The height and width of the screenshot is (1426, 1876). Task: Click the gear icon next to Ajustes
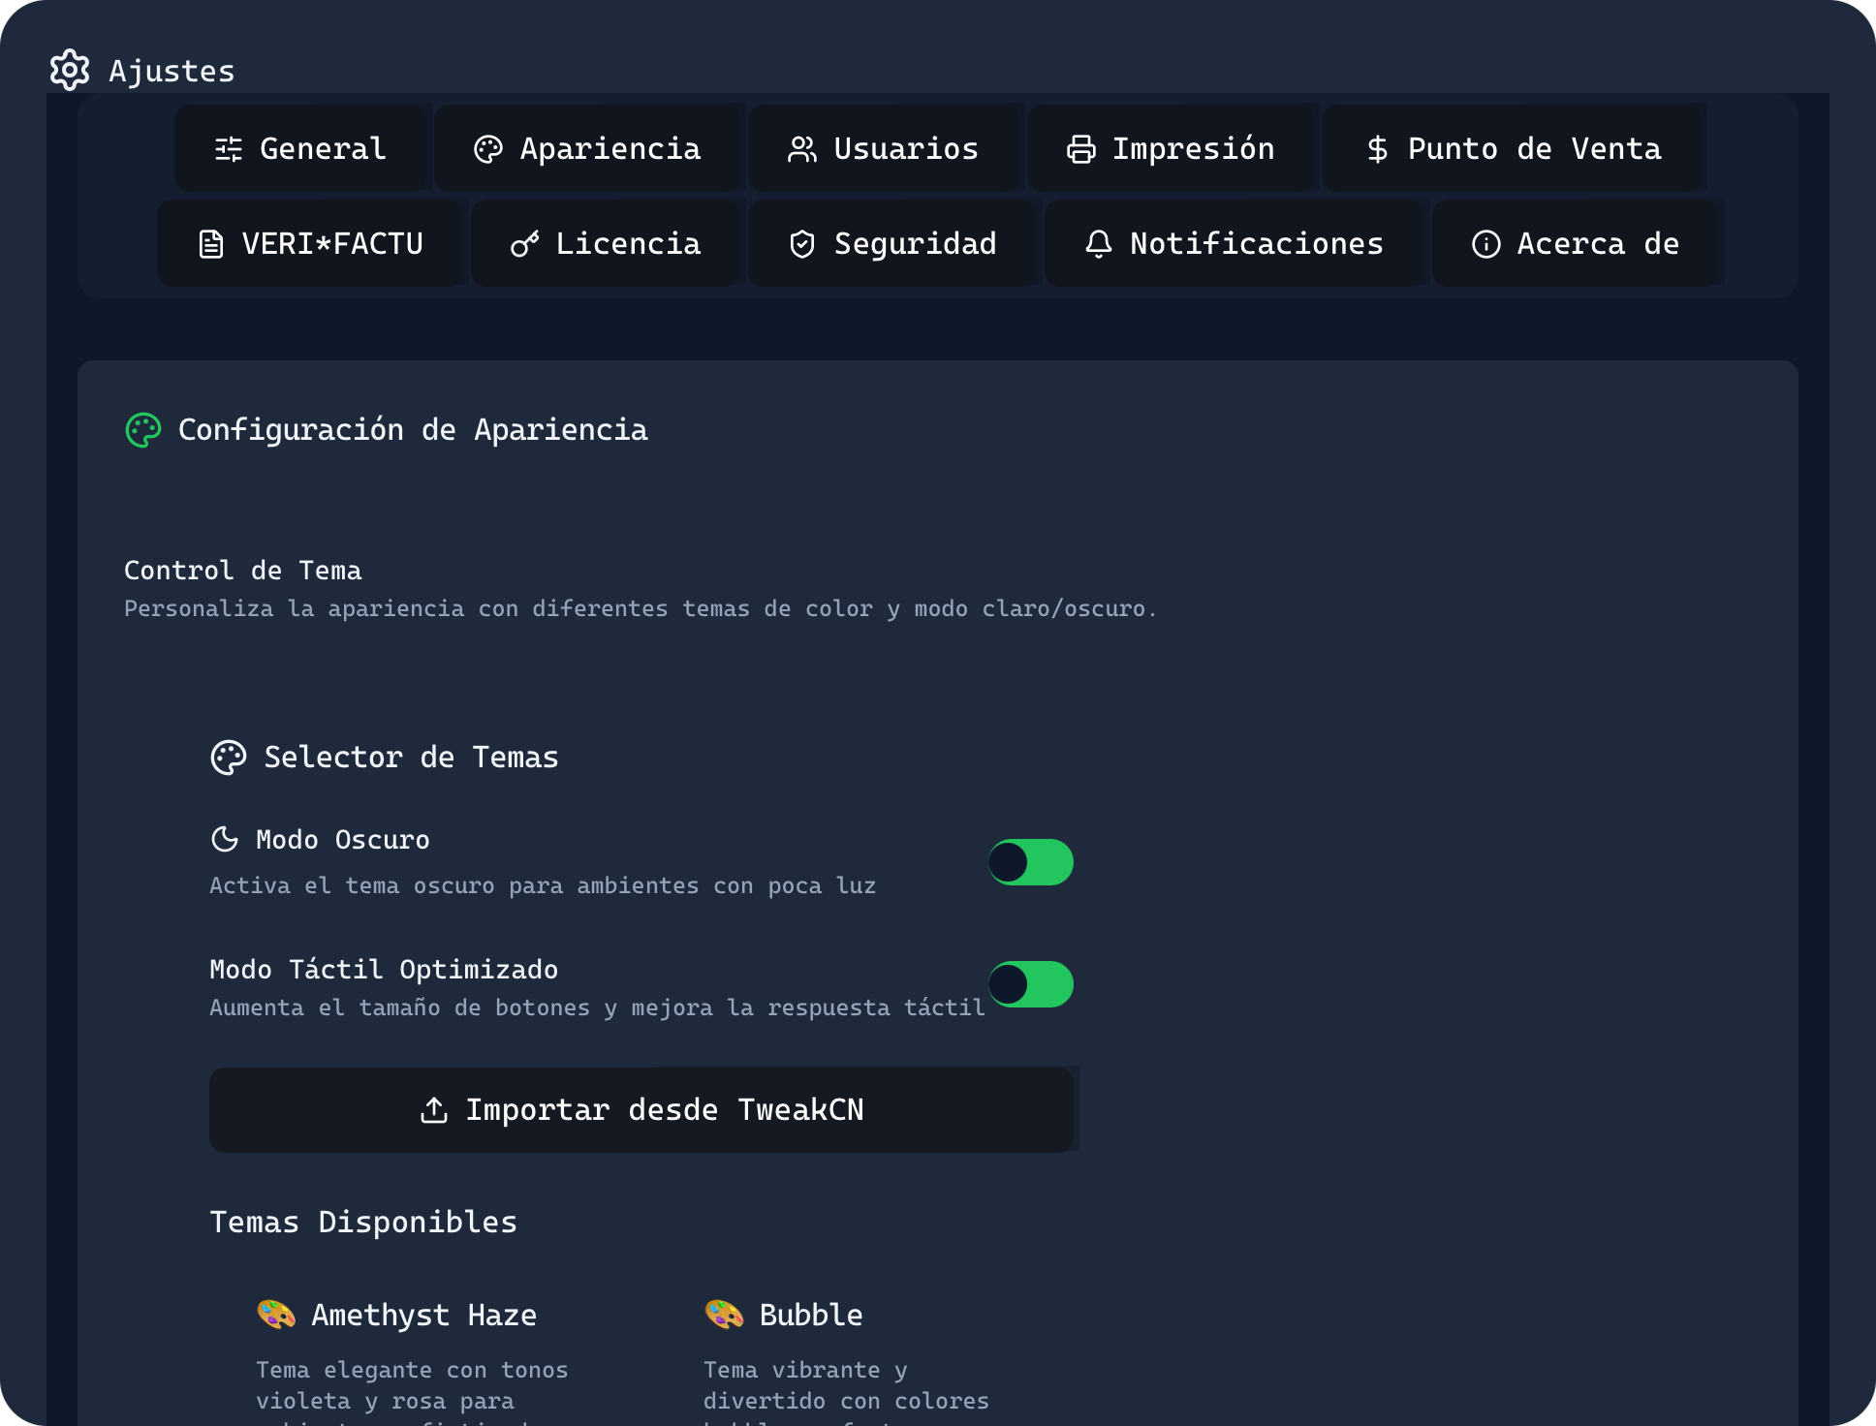pos(69,69)
